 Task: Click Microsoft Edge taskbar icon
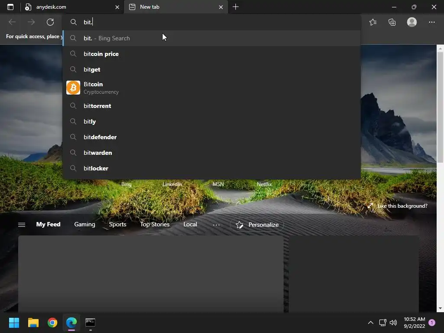(72, 323)
